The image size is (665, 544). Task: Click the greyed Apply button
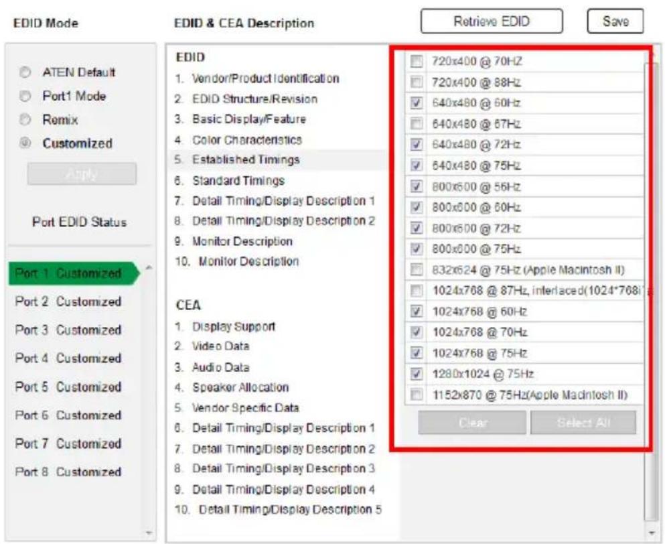82,174
